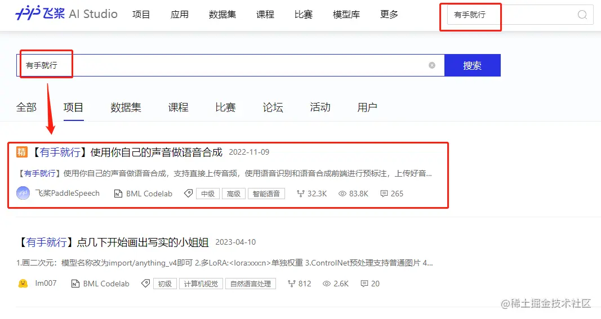Image resolution: width=601 pixels, height=319 pixels.
Task: Open the 飞桨PaddleSpeech author avatar
Action: tap(23, 194)
